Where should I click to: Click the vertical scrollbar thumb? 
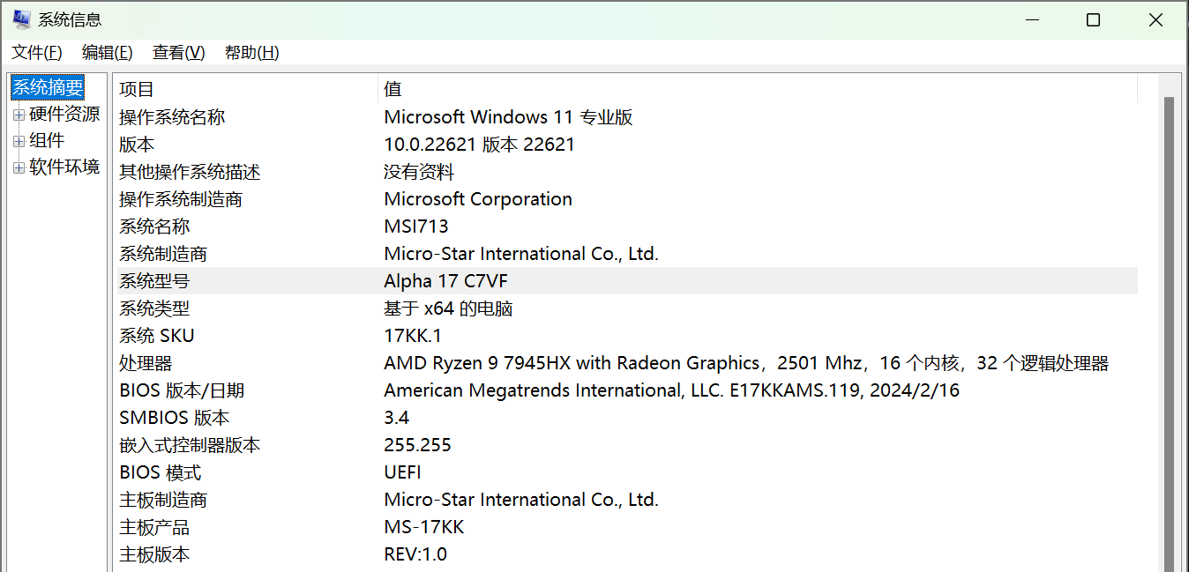(1170, 335)
